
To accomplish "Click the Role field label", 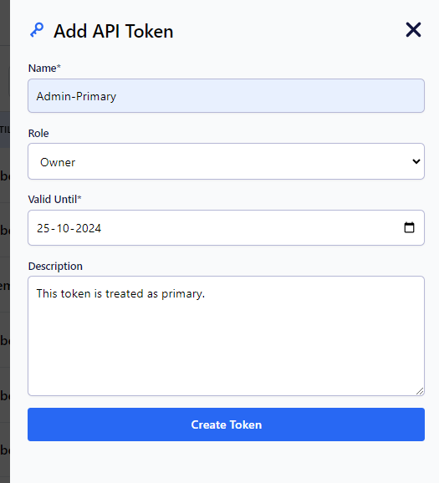I will point(38,134).
